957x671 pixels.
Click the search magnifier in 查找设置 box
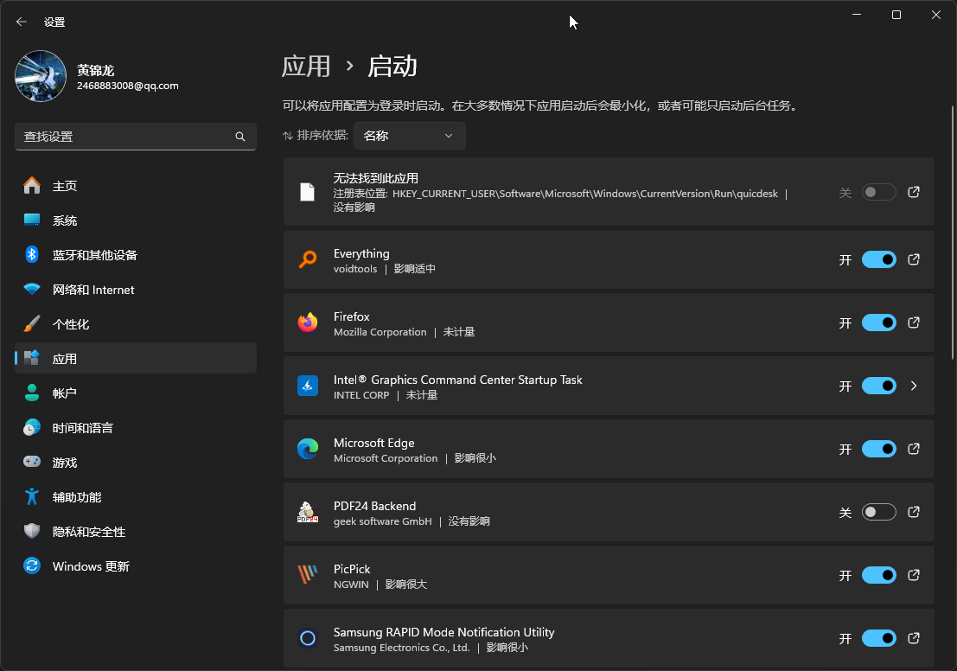[240, 137]
